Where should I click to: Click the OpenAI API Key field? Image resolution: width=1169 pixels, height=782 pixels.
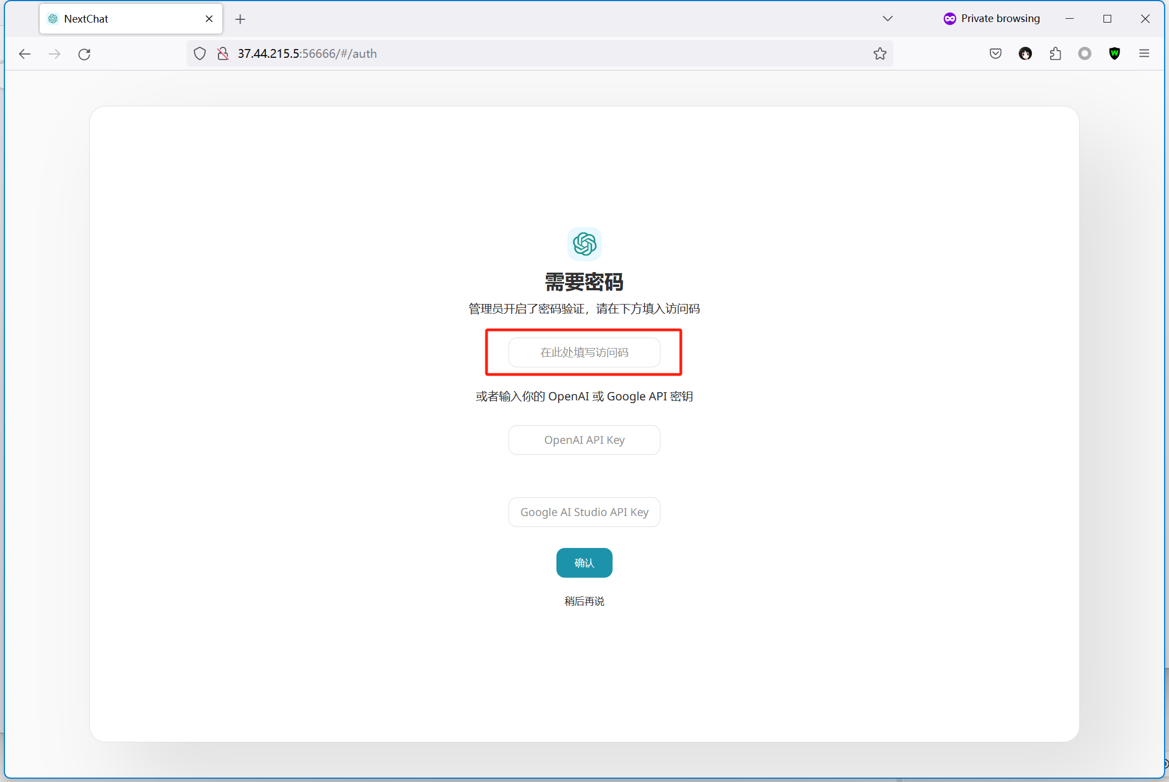(x=584, y=439)
